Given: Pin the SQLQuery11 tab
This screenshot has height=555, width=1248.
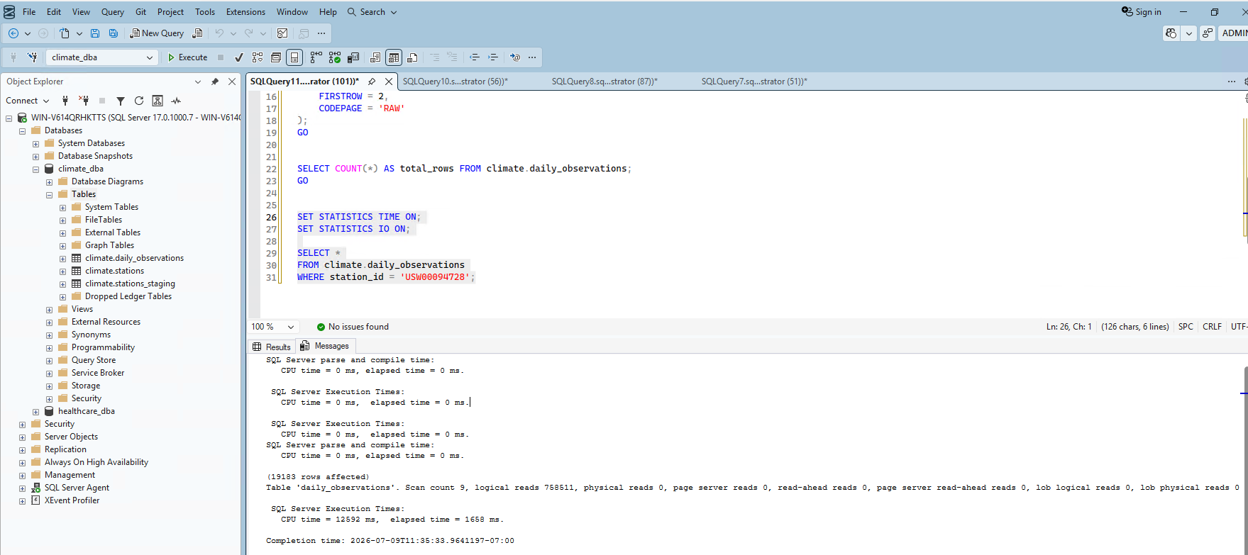Looking at the screenshot, I should tap(372, 82).
